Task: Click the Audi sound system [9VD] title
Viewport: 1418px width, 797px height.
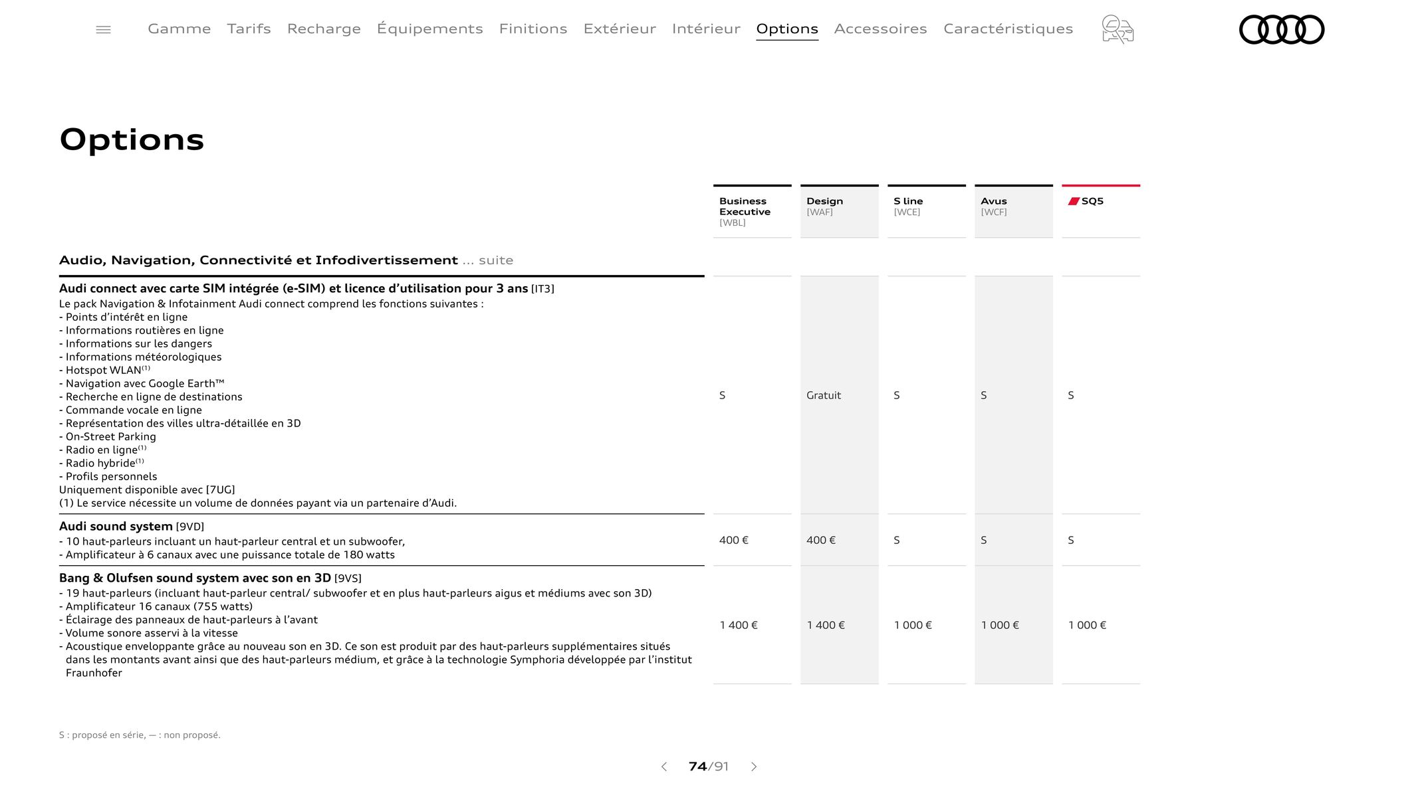Action: pos(132,527)
